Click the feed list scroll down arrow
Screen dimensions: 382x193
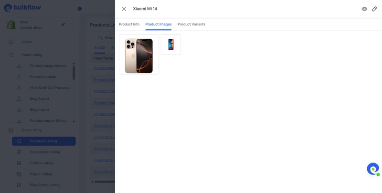pyautogui.click(x=74, y=121)
